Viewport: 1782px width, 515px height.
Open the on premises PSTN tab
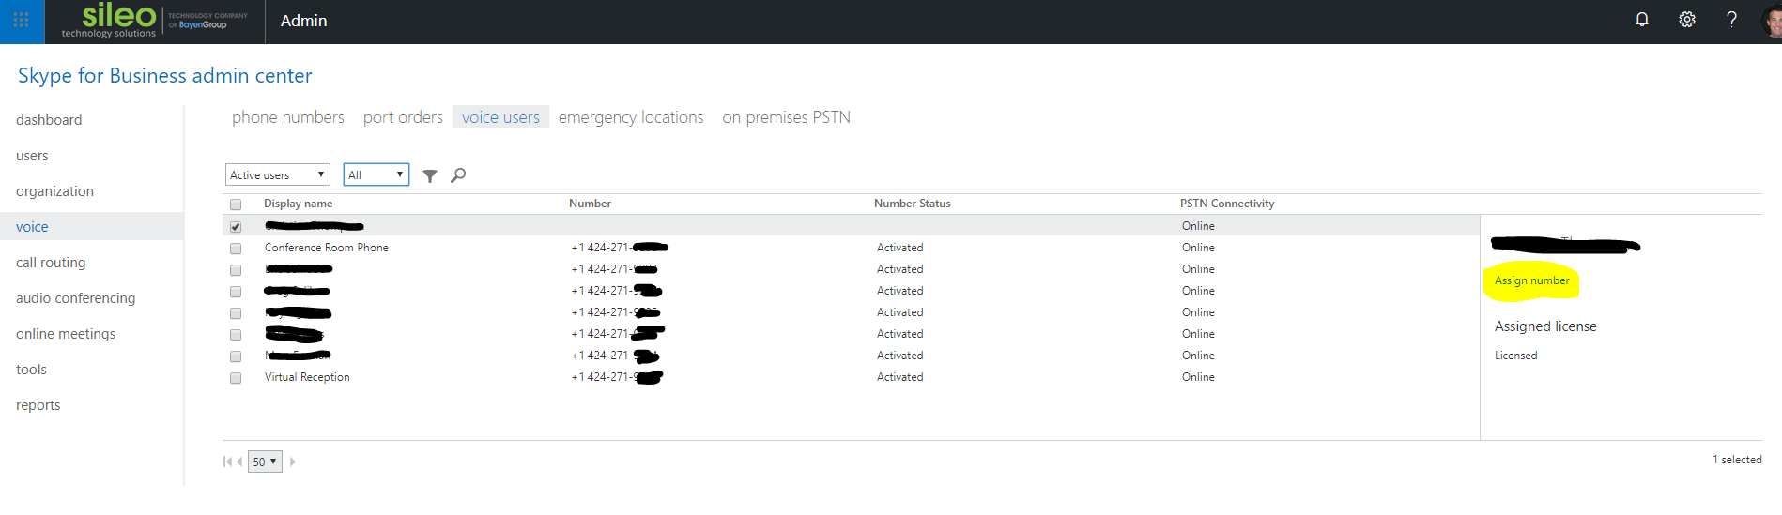(787, 117)
